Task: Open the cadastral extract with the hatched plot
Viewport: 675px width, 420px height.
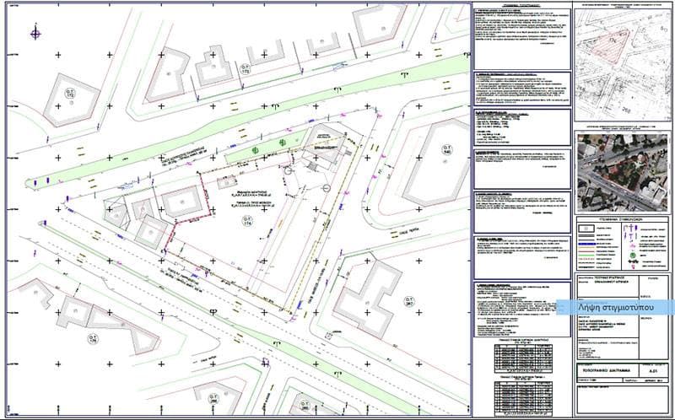Action: 623,66
